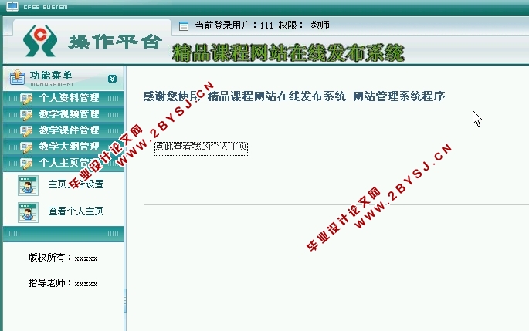
Task: Open the 教学课件管理 menu section
Action: point(63,130)
